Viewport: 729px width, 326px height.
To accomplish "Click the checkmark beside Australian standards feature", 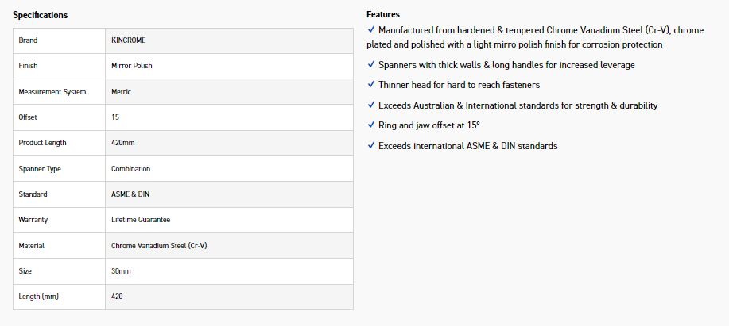I will click(x=371, y=105).
